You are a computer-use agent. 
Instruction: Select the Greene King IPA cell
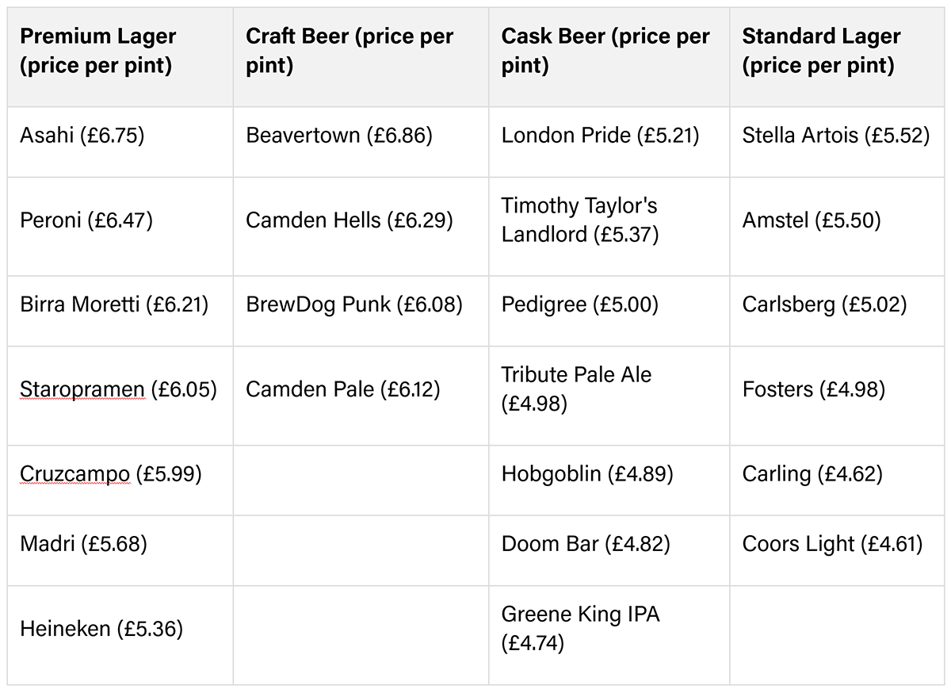pos(580,628)
